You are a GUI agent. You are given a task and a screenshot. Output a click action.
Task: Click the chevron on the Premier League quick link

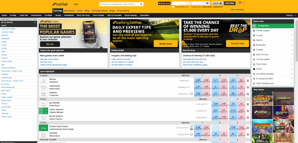pos(292,31)
